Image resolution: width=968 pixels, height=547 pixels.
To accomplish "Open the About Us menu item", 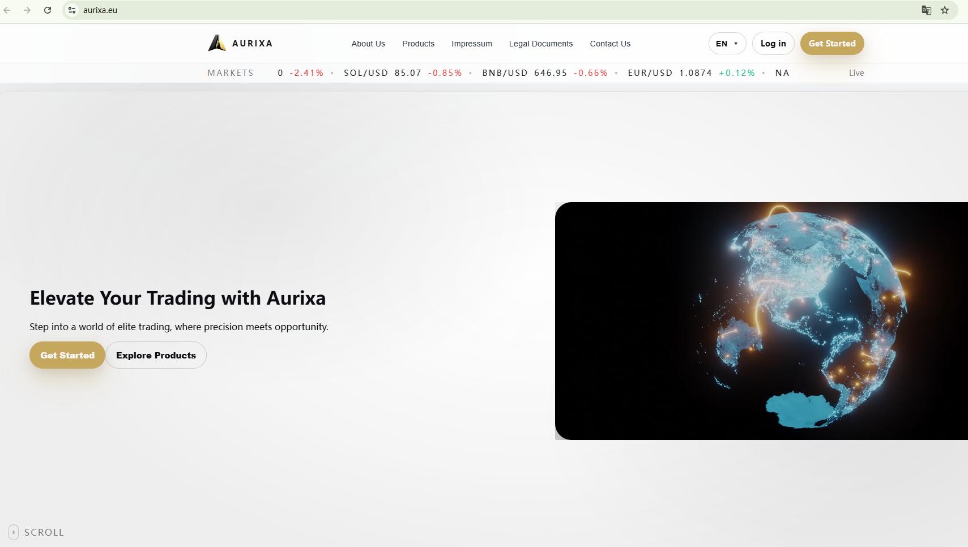I will click(x=368, y=44).
